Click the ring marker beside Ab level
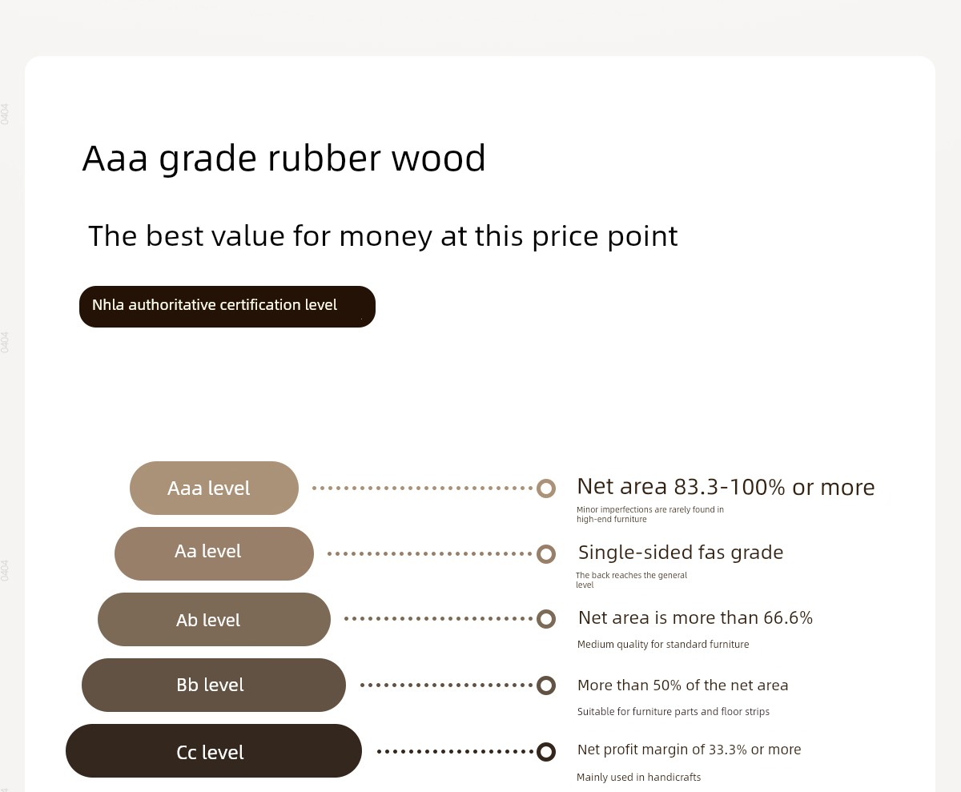The width and height of the screenshot is (961, 792). point(546,619)
